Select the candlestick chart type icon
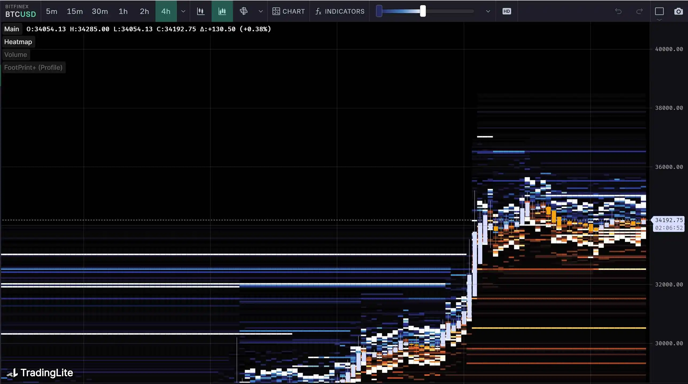Image resolution: width=688 pixels, height=384 pixels. point(201,11)
